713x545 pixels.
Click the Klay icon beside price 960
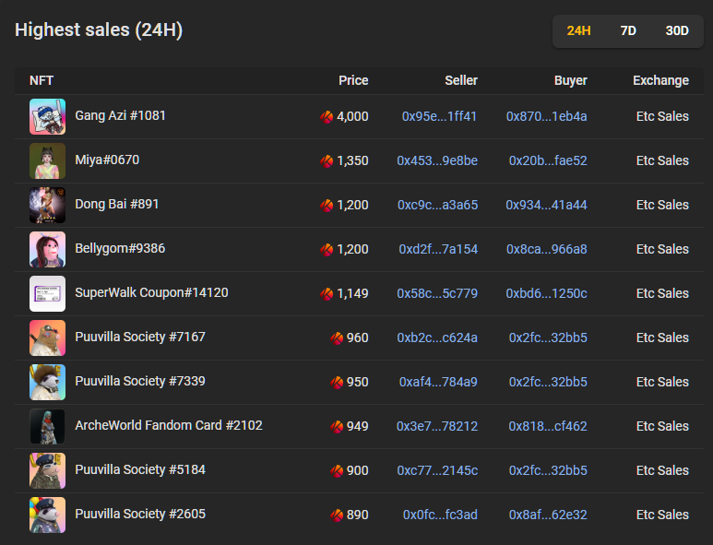pos(337,338)
